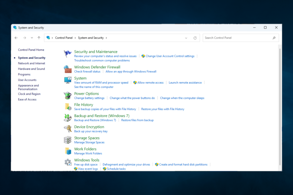The image size is (293, 195).
Task: Select System and Security in sidebar
Action: pyautogui.click(x=31, y=58)
